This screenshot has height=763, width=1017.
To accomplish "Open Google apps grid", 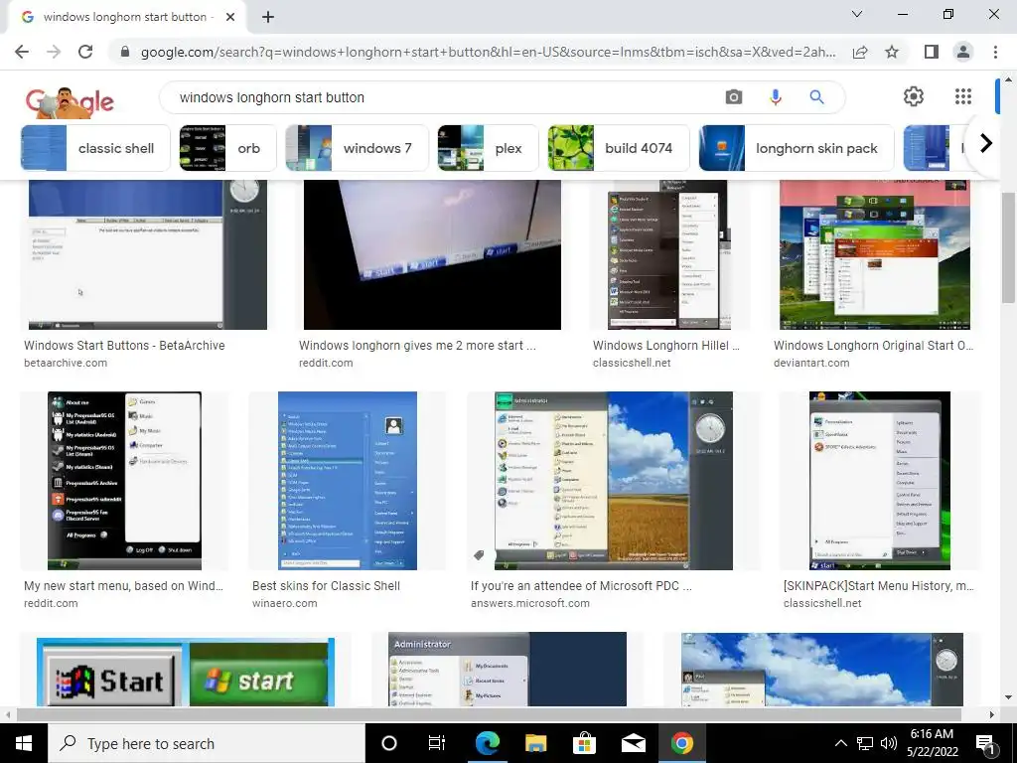I will coord(963,96).
